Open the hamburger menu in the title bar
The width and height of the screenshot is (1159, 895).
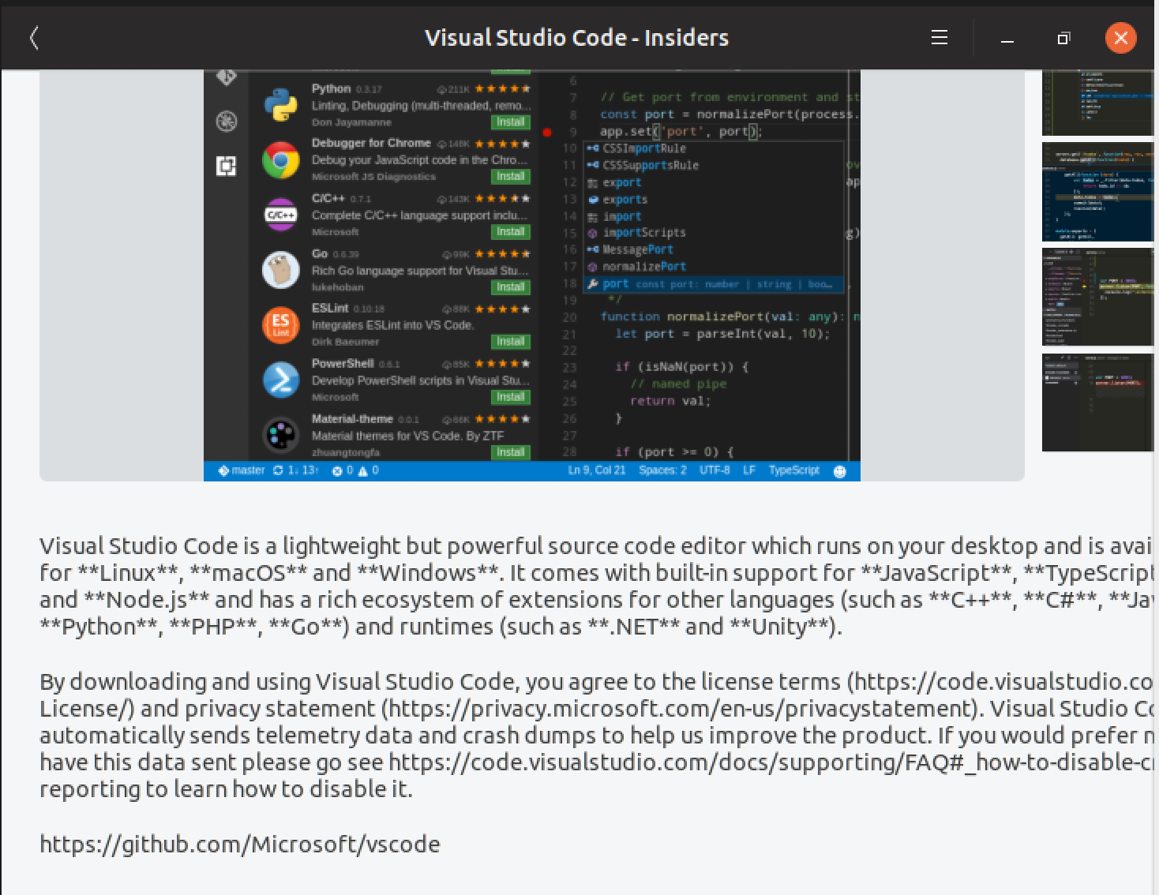coord(939,37)
